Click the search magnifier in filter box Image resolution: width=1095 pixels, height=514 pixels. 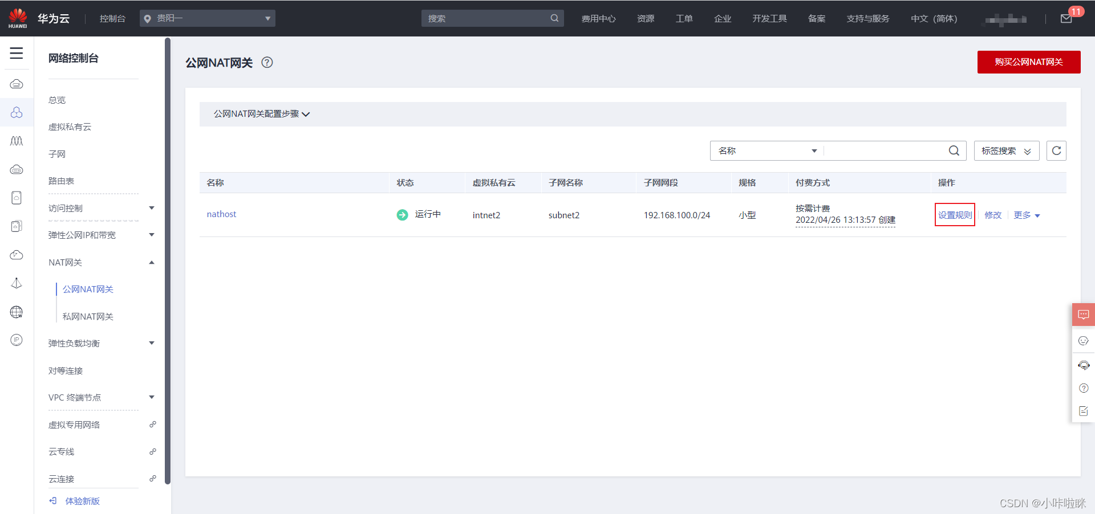954,151
